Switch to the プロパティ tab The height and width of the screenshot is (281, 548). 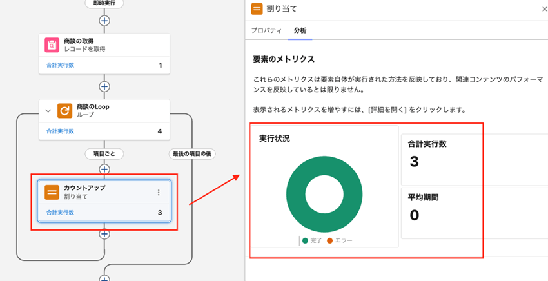point(266,30)
